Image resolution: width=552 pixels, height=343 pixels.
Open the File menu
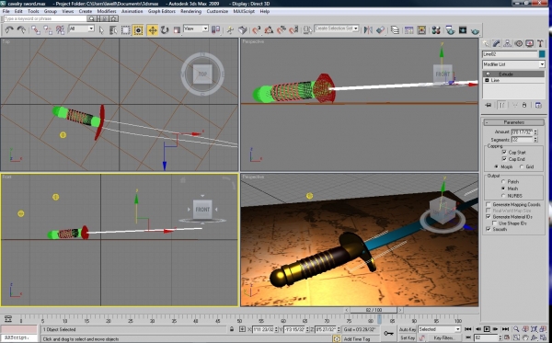6,11
